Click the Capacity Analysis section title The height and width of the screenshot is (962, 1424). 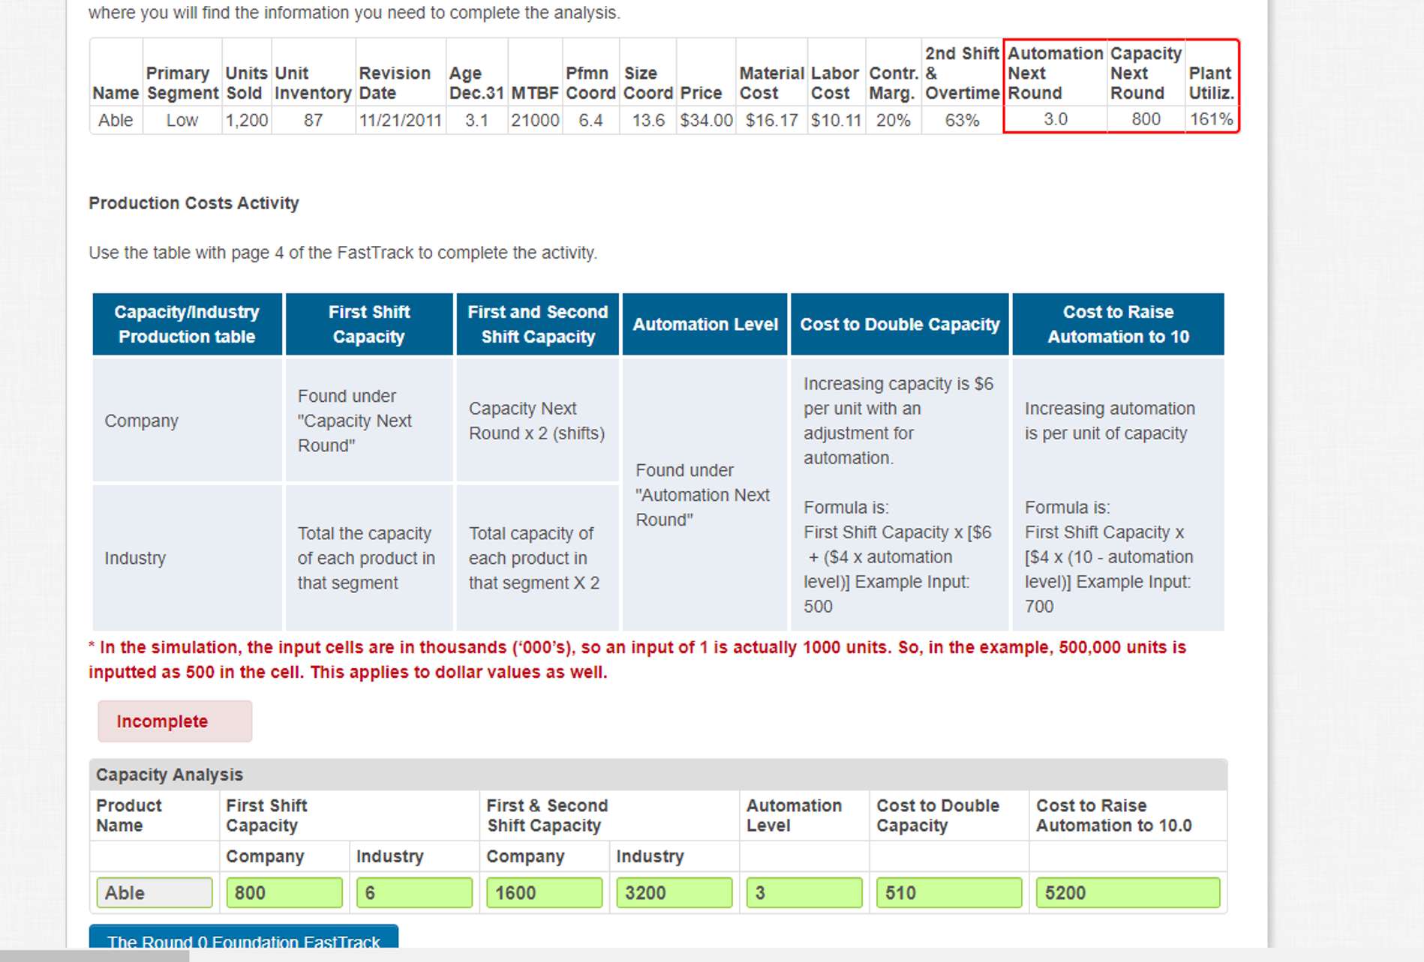coord(170,775)
